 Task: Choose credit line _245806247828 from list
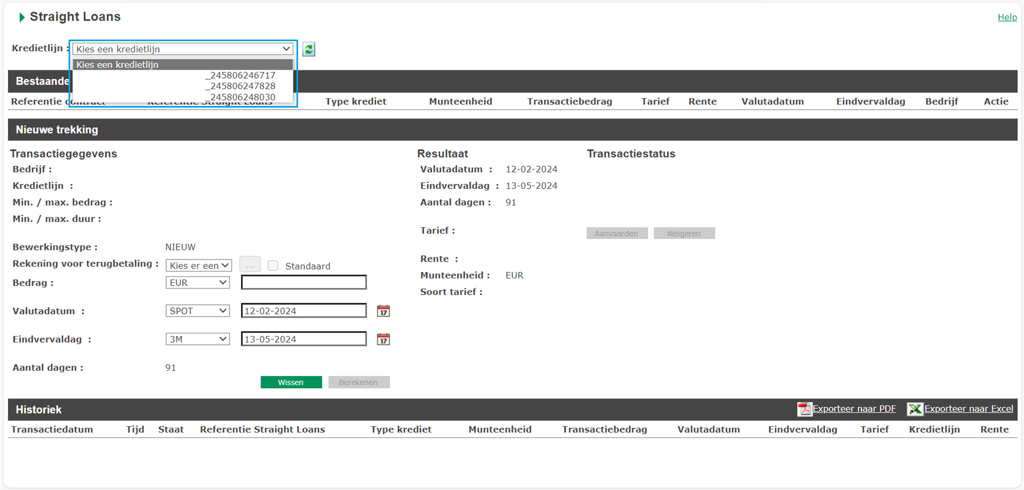pyautogui.click(x=240, y=86)
